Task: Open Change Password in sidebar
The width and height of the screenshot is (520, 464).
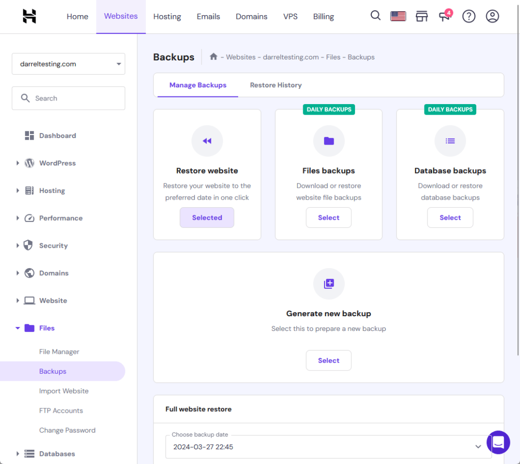Action: 68,430
